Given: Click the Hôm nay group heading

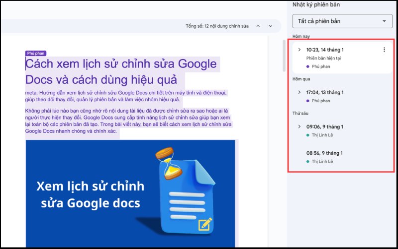Looking at the screenshot, I should tap(301, 36).
